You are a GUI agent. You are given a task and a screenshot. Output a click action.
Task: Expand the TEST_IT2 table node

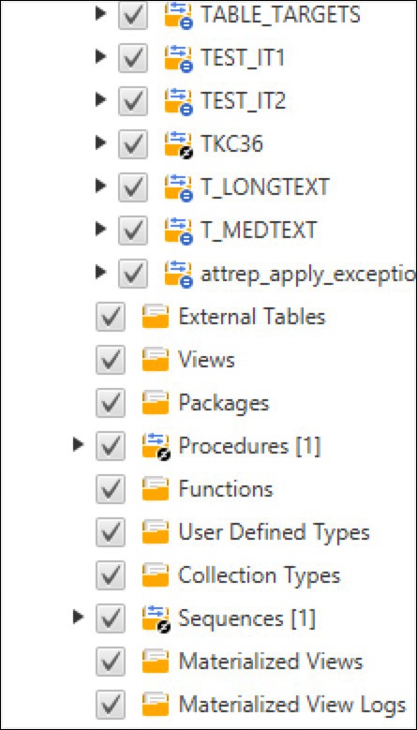100,100
